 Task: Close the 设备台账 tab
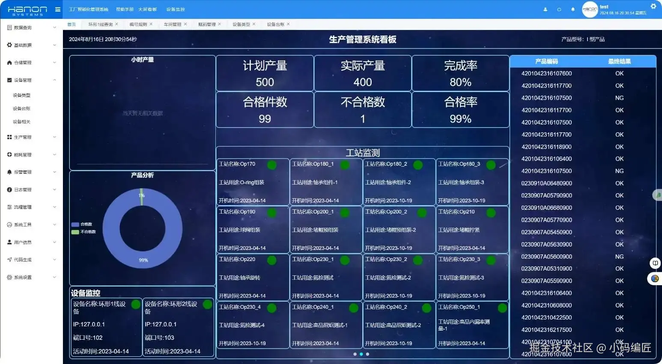coord(288,24)
